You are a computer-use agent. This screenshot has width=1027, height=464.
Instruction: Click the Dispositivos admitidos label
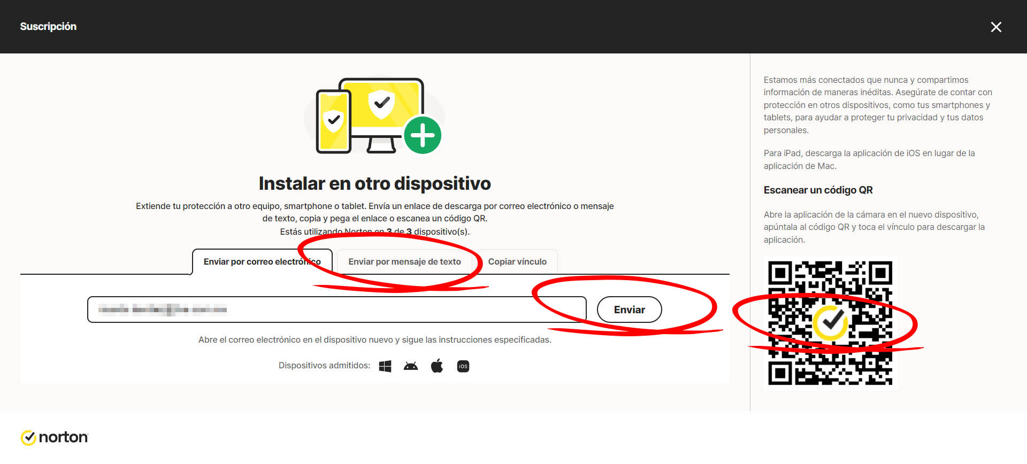(324, 366)
